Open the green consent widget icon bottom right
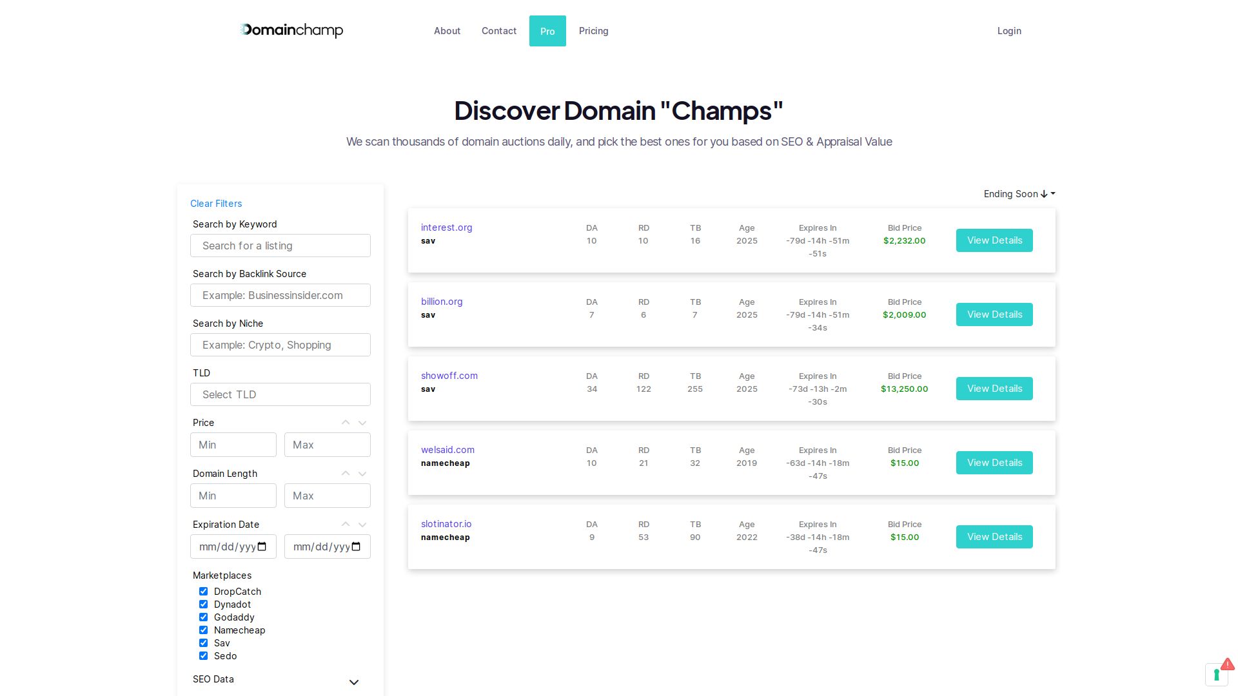This screenshot has height=696, width=1238. pyautogui.click(x=1217, y=675)
